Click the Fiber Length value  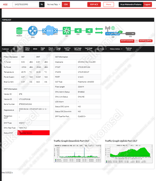81,87
